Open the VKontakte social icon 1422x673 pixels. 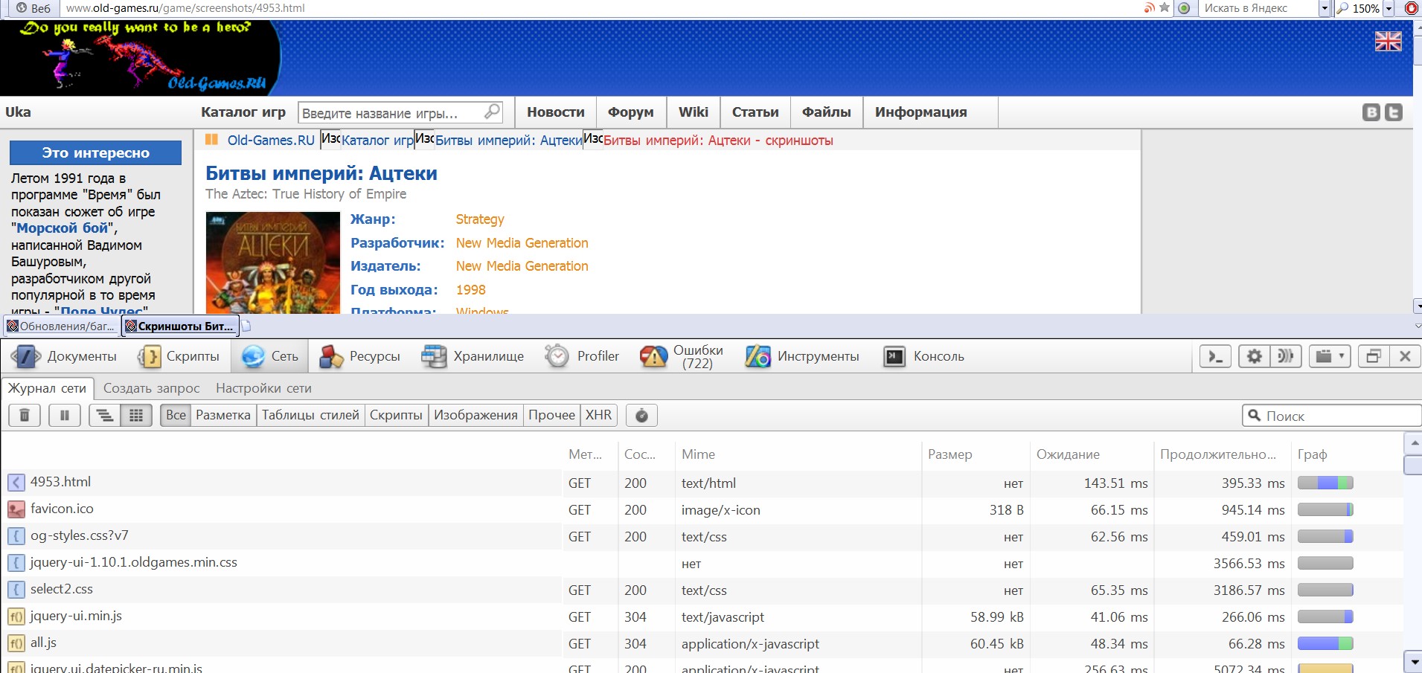[x=1371, y=112]
